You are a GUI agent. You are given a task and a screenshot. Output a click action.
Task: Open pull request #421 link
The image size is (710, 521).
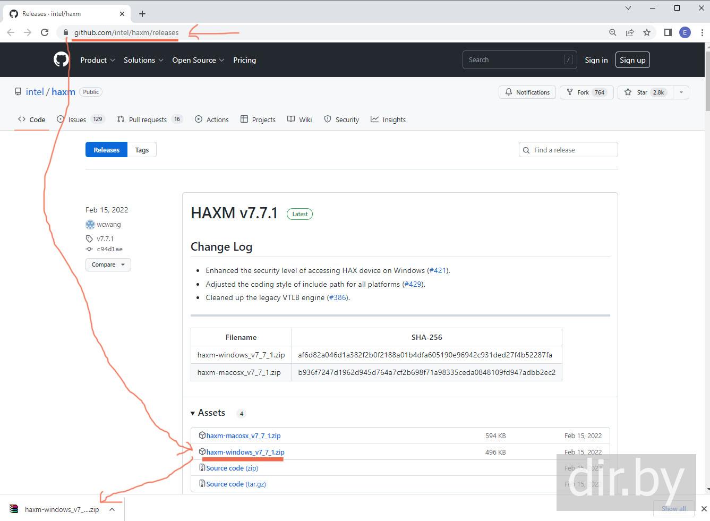tap(438, 270)
